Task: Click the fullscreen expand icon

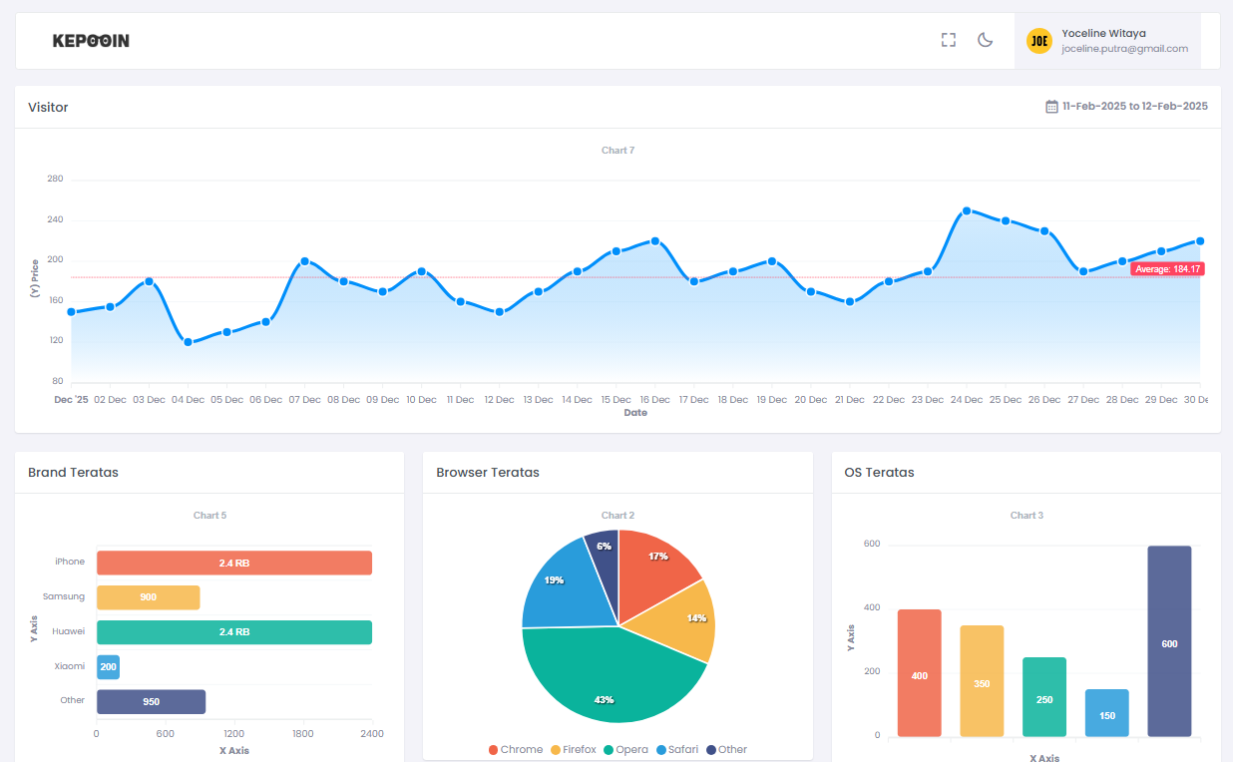Action: [x=949, y=40]
